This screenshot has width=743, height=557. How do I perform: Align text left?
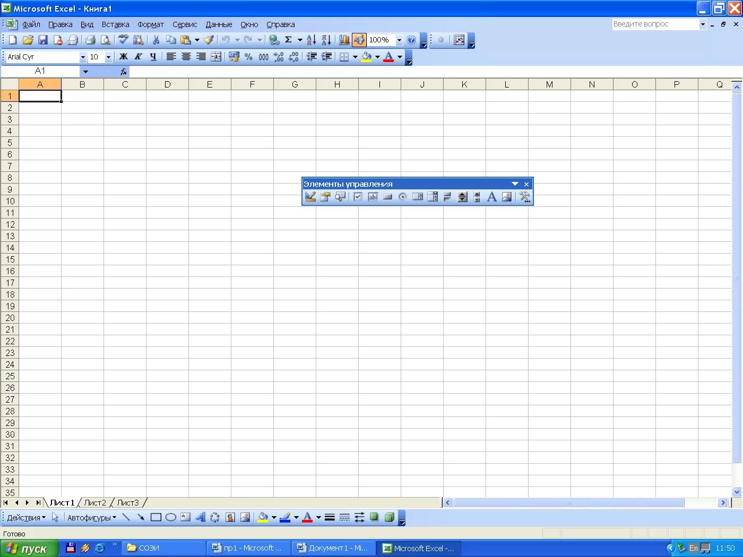[x=171, y=57]
